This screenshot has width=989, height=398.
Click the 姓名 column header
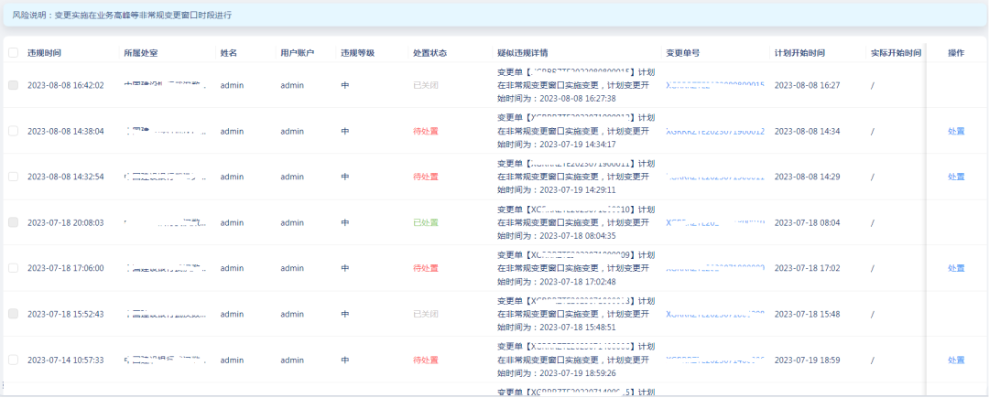pos(228,54)
